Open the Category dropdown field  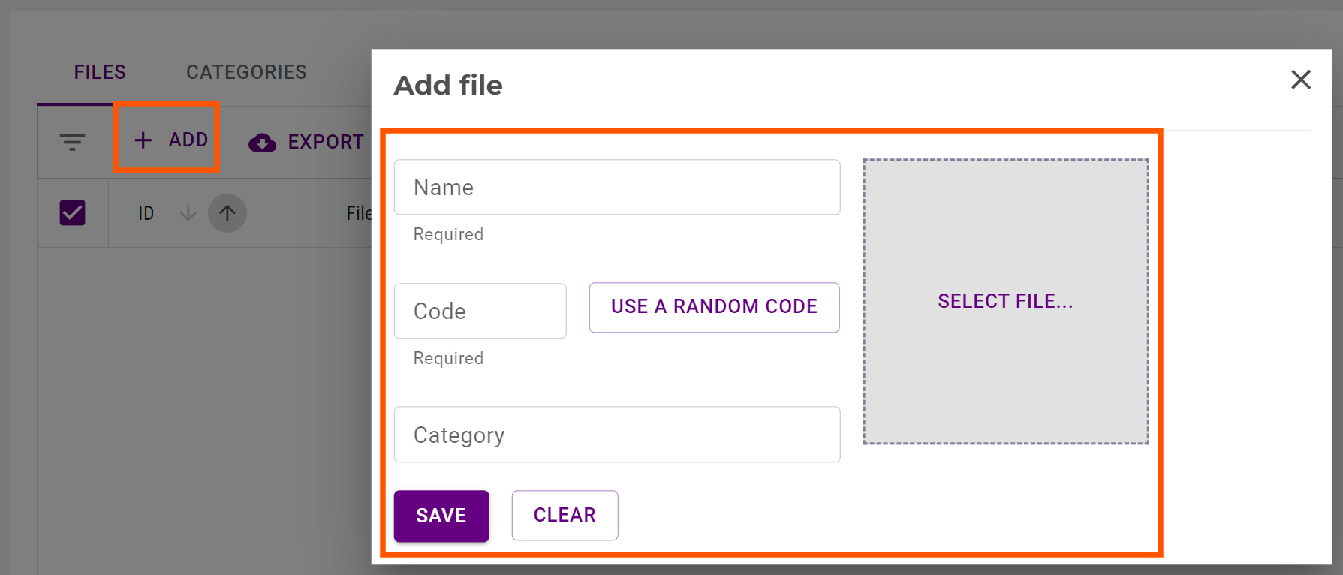click(x=616, y=435)
